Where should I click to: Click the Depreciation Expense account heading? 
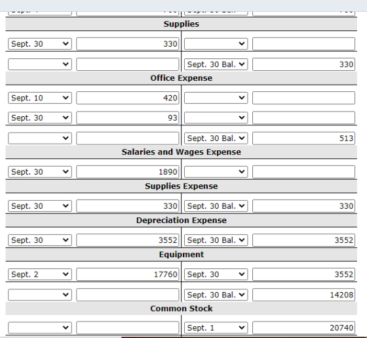182,221
